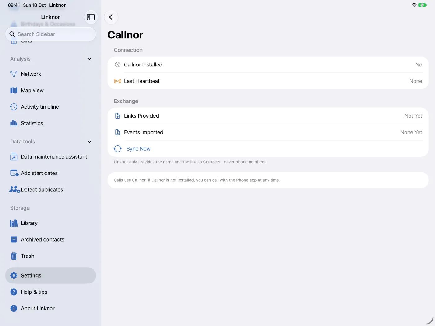Select the Links Provided row
Image resolution: width=435 pixels, height=326 pixels.
point(268,116)
